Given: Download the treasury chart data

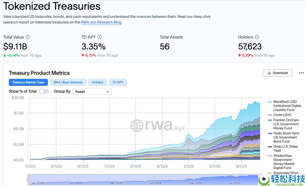Looking at the screenshot, I should tap(278, 73).
